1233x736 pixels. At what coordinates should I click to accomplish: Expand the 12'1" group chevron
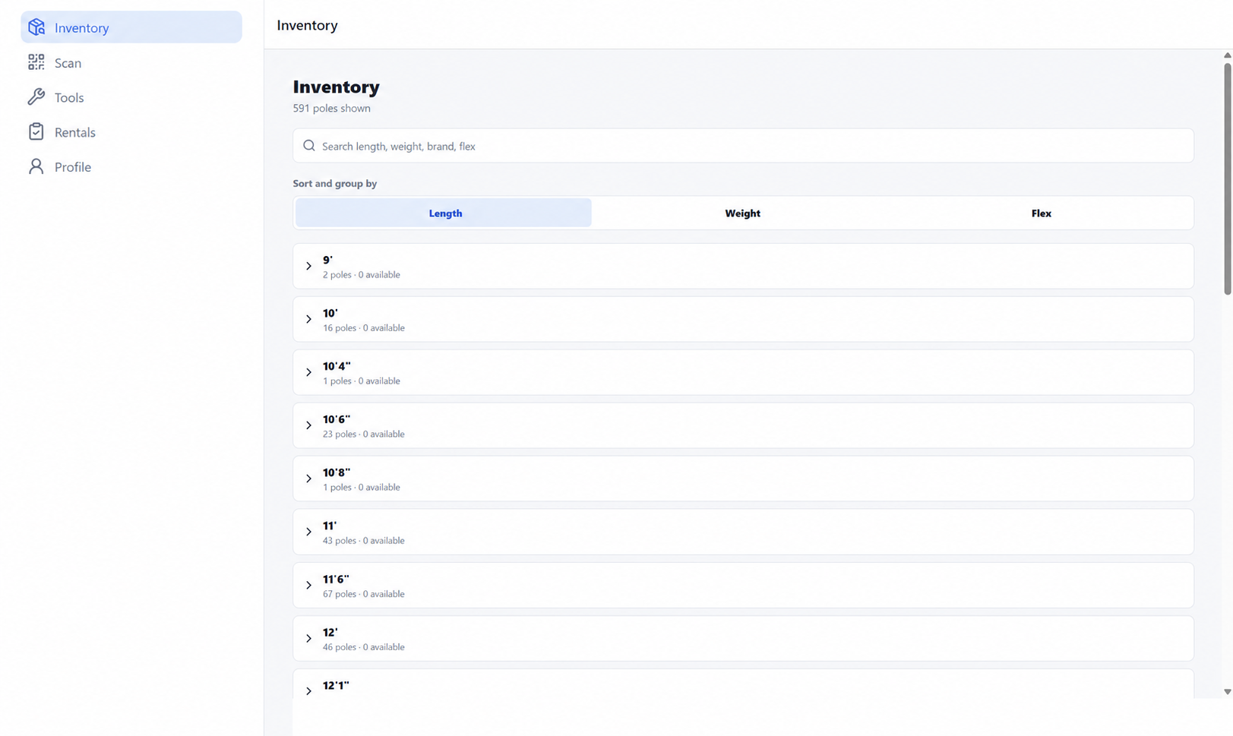[x=308, y=691]
